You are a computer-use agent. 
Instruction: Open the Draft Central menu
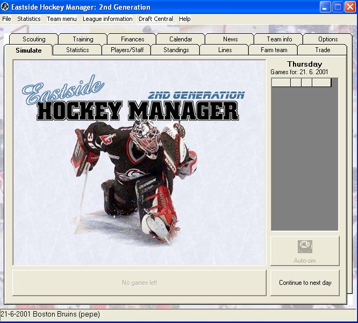click(x=156, y=19)
